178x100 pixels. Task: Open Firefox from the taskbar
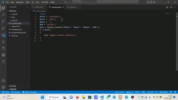(77, 97)
